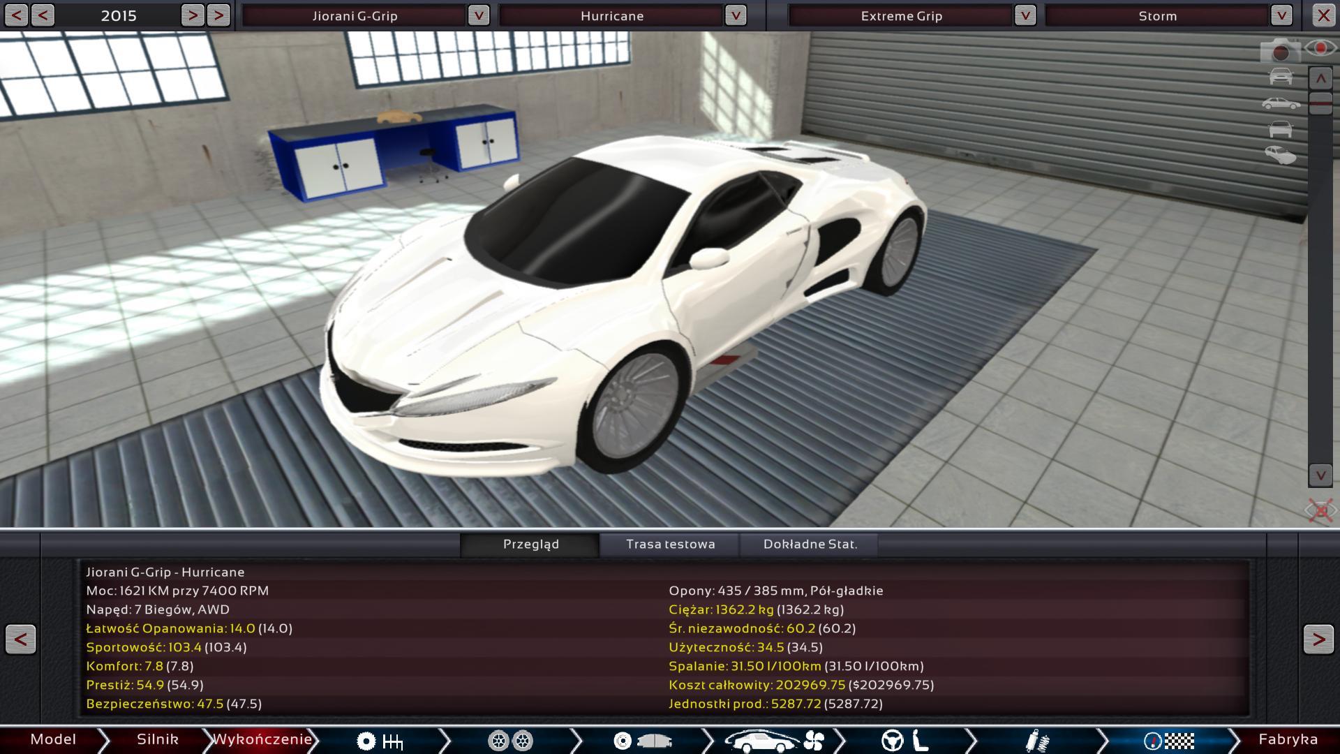Click the Łatwość Opanowania: 14.0 stat
The image size is (1340, 754).
(x=189, y=628)
